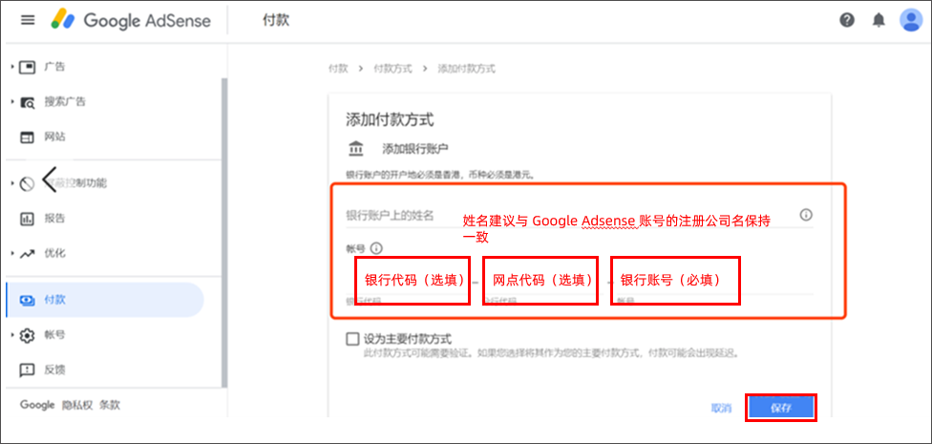932x444 pixels.
Task: Open the hamburger main menu
Action: pyautogui.click(x=28, y=20)
